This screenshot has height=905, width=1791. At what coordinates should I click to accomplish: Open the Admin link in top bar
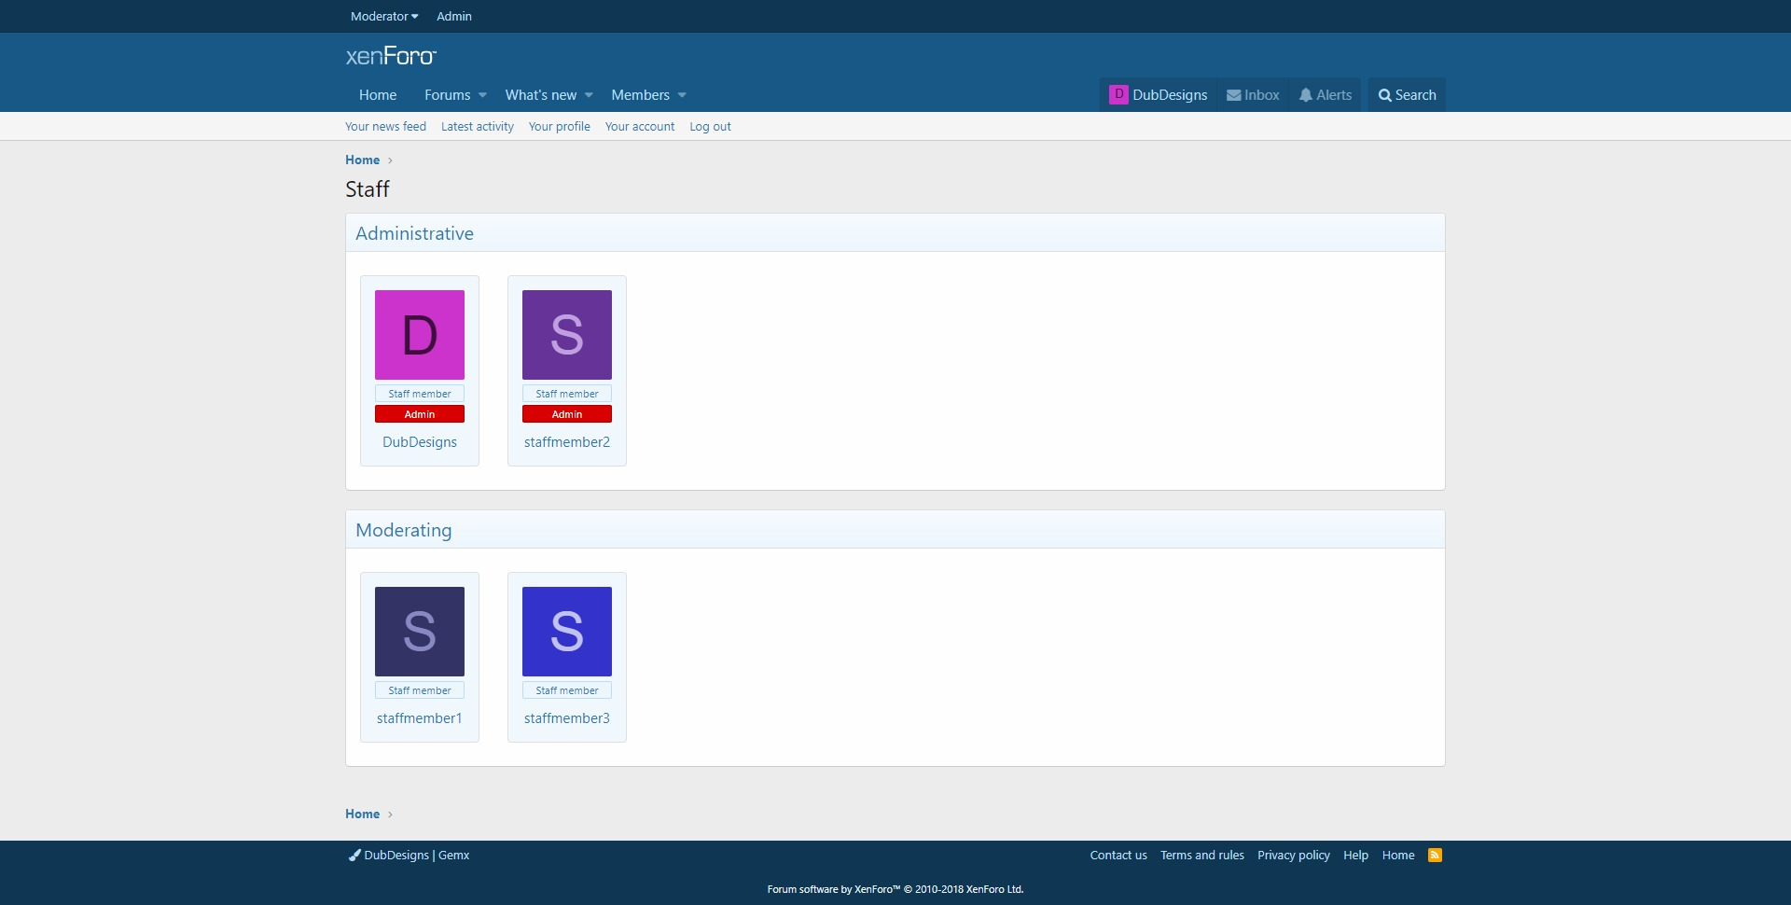tap(454, 16)
